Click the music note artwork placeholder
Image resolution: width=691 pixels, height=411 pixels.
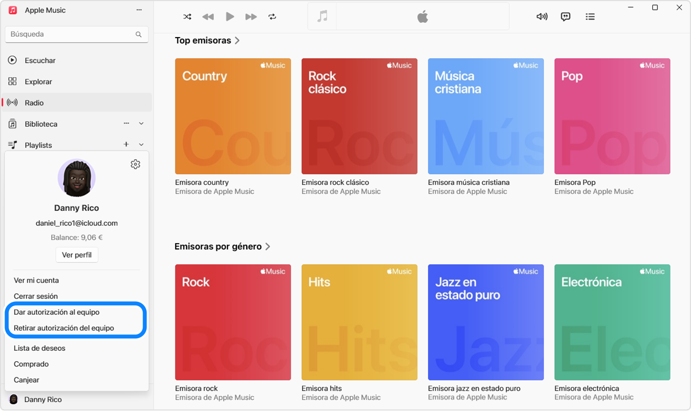click(322, 16)
